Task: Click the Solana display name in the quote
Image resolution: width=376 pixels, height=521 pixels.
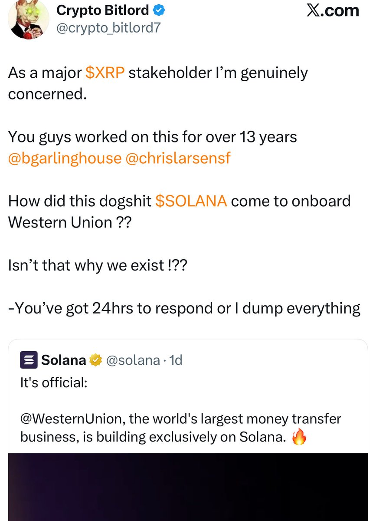Action: click(x=64, y=360)
